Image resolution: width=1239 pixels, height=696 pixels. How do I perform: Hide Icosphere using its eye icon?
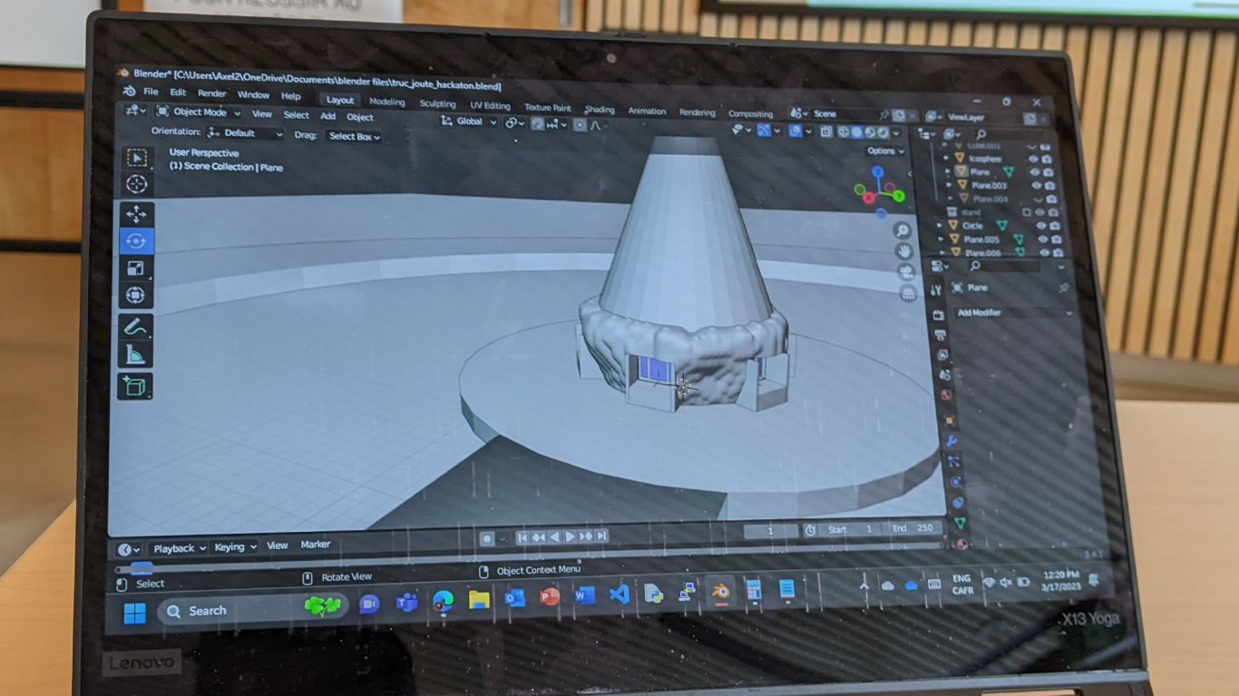1033,159
